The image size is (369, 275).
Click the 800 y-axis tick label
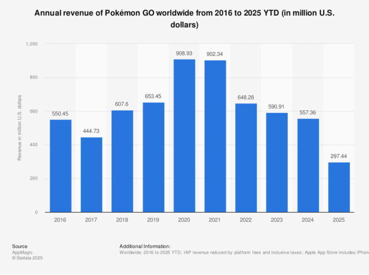pos(33,77)
